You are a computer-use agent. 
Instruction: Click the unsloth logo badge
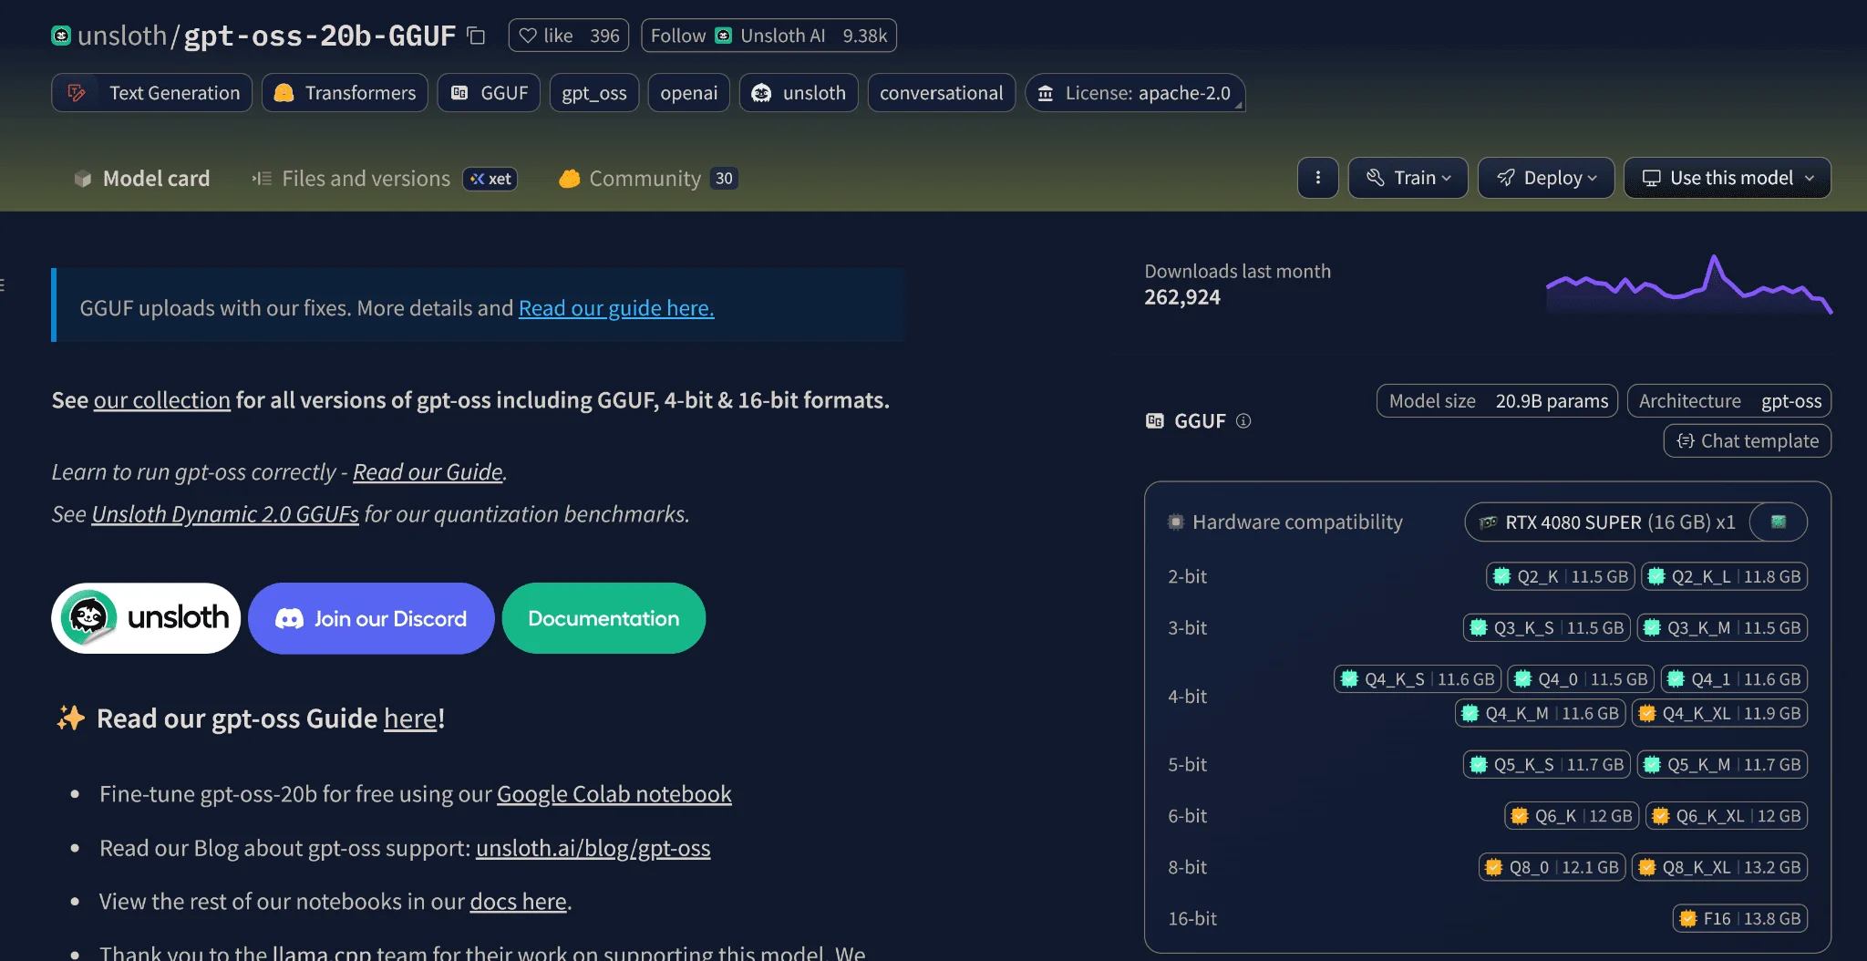tap(146, 618)
